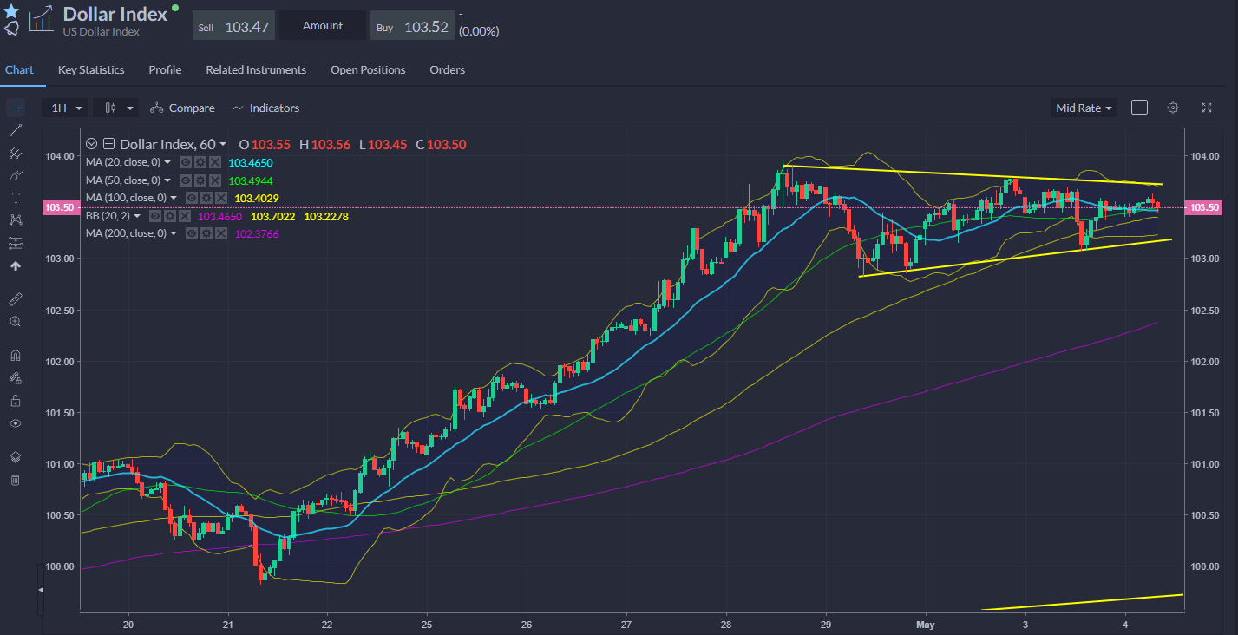
Task: Switch to the Key Statistics tab
Action: coord(91,69)
